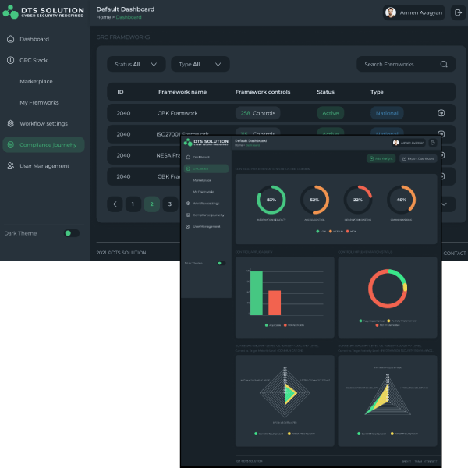Click the magnifier icon in the search box

444,64
